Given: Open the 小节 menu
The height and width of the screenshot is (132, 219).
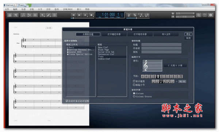Looking at the screenshot, I should pos(40,9).
